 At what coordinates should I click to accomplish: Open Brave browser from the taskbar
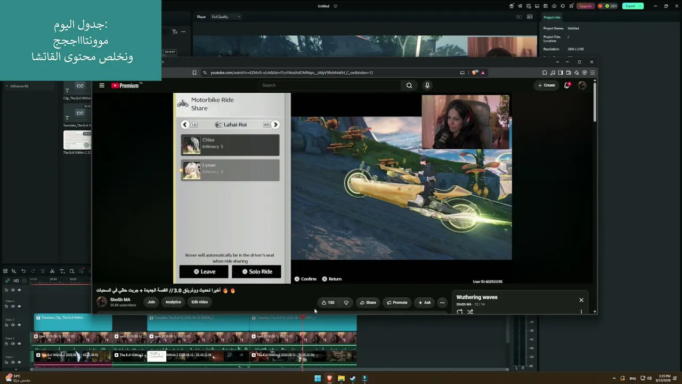(329, 379)
